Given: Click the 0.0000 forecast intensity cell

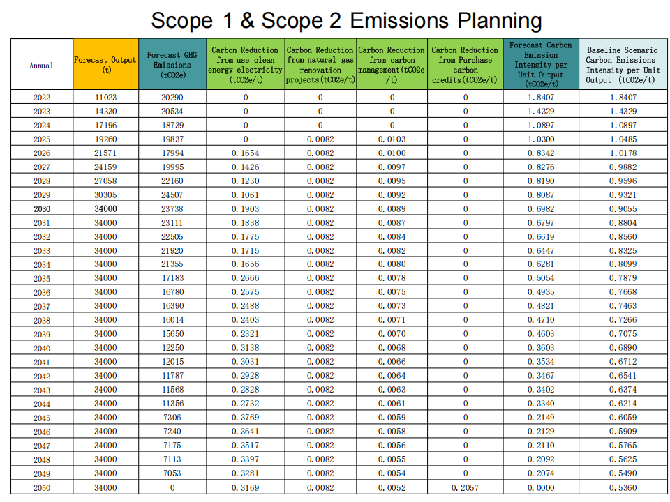Looking at the screenshot, I should [x=541, y=487].
